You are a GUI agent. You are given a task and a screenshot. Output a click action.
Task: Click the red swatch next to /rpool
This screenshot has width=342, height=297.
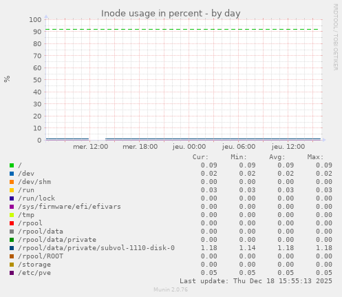(x=12, y=223)
